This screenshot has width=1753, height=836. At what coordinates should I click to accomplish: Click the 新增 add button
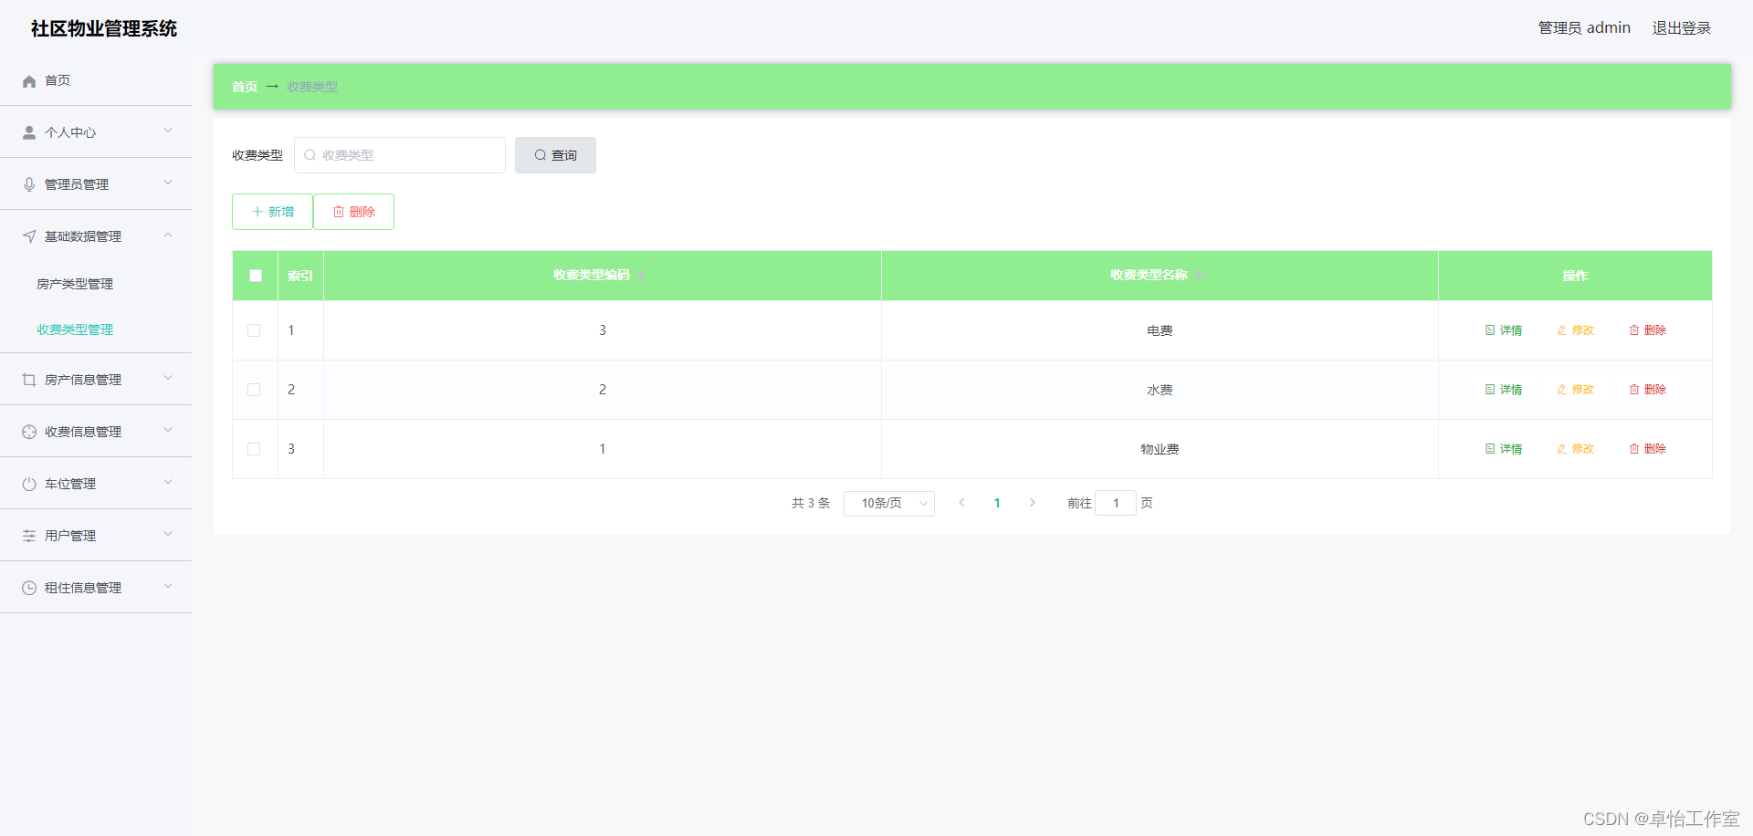coord(272,212)
